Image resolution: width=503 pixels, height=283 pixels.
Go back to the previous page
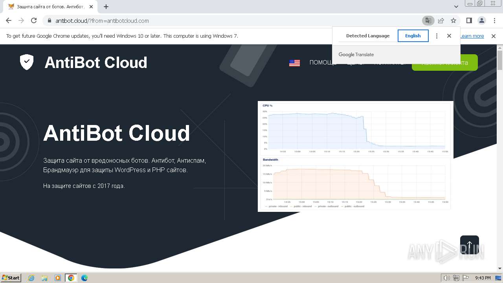tap(9, 20)
